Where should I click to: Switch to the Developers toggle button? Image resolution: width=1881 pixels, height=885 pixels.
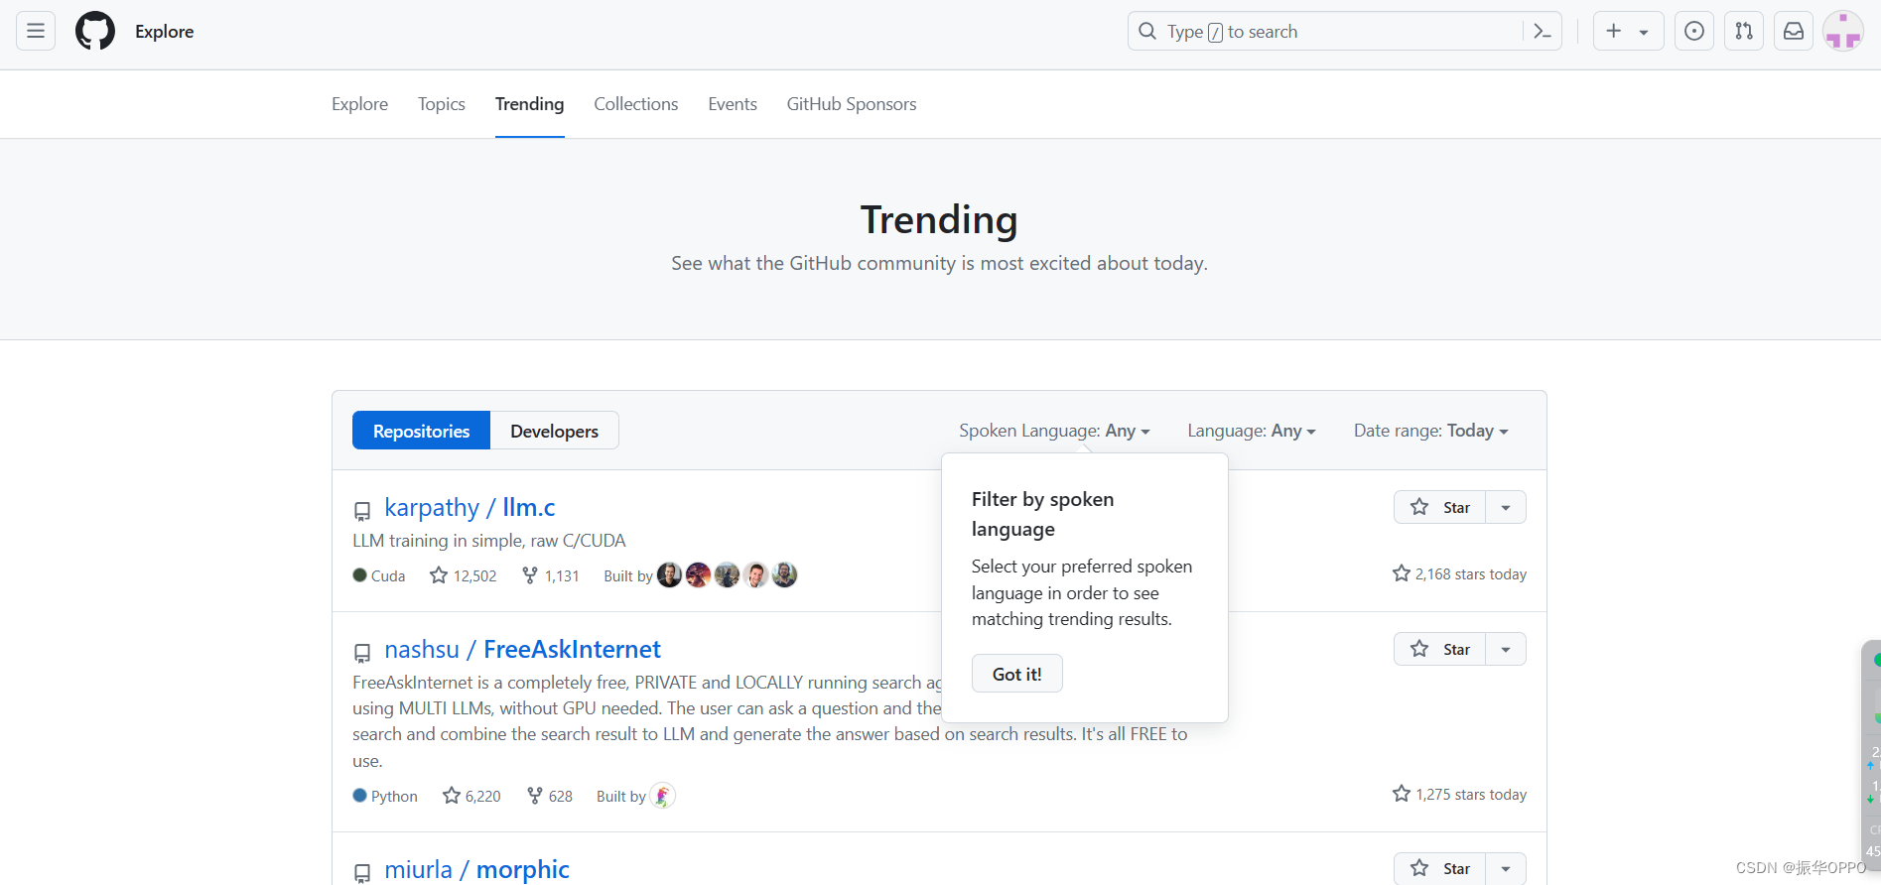554,431
